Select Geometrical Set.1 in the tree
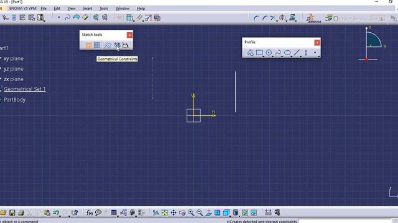The width and height of the screenshot is (398, 223). [25, 89]
